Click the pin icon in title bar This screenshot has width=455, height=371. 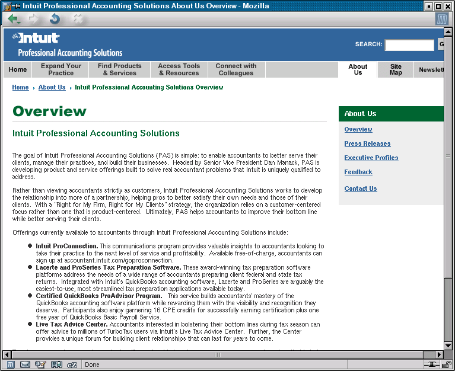point(16,6)
